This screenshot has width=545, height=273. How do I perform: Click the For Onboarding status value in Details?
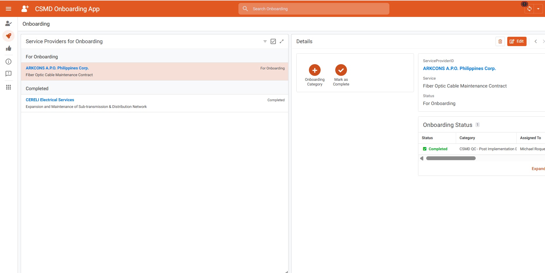point(439,103)
